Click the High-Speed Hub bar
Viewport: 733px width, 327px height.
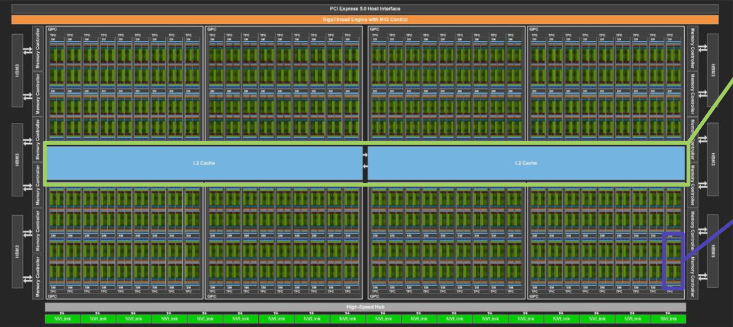click(x=365, y=307)
